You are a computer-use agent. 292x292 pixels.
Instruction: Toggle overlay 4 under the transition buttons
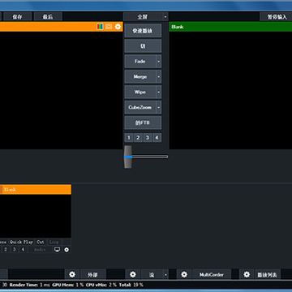[x=157, y=138]
